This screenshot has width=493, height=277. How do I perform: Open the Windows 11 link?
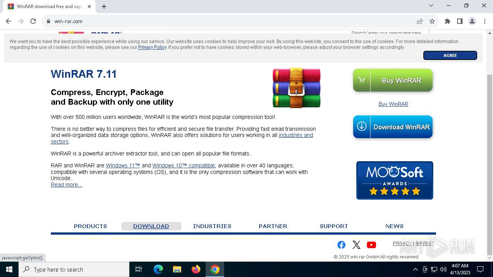[123, 165]
